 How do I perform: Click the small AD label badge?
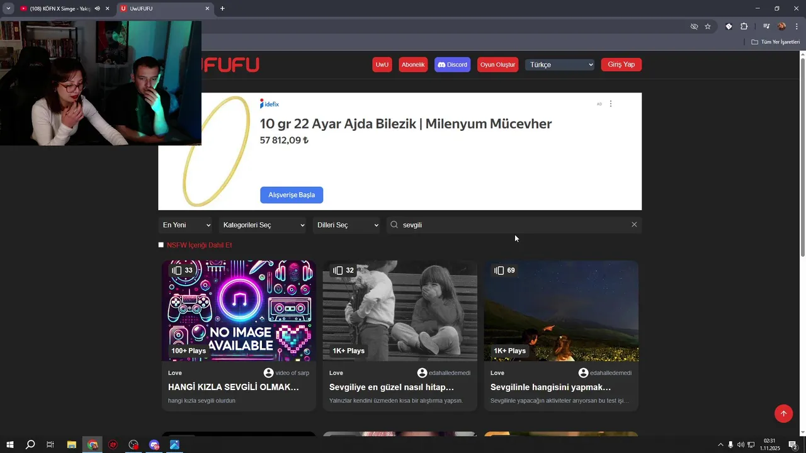point(599,104)
